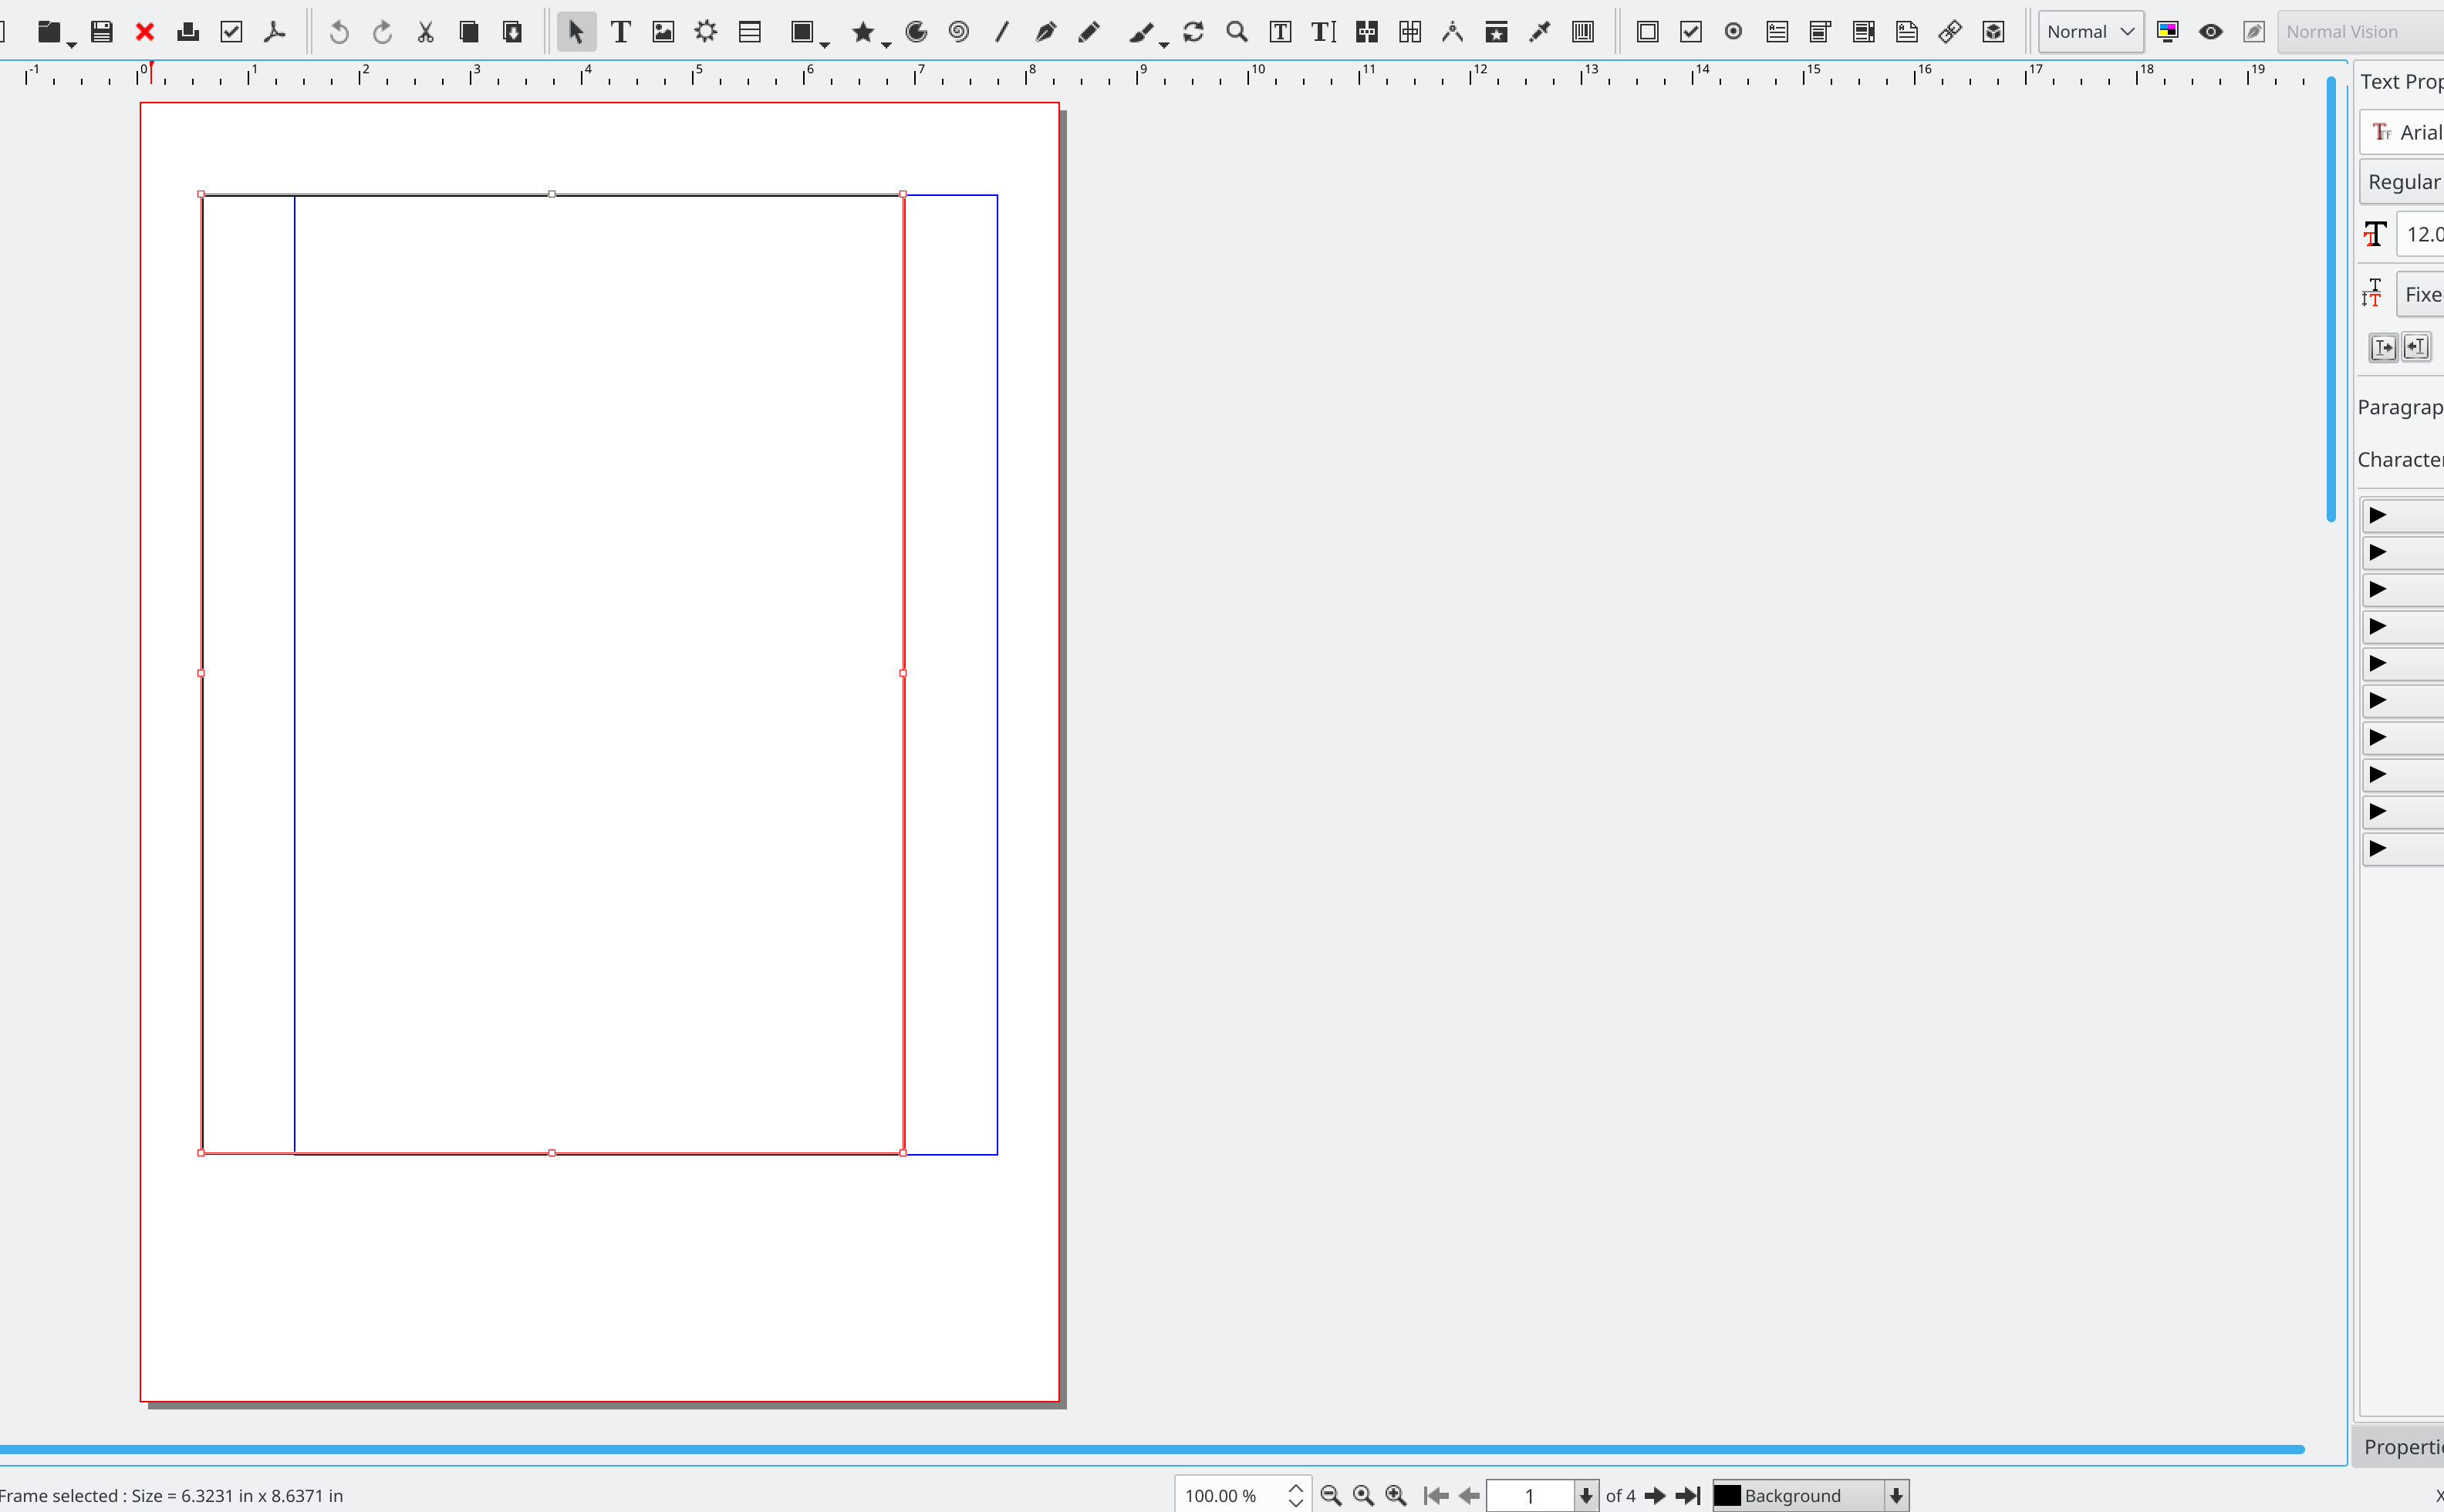Click Save as PDF icon
Image resolution: width=2444 pixels, height=1512 pixels.
pyautogui.click(x=274, y=32)
